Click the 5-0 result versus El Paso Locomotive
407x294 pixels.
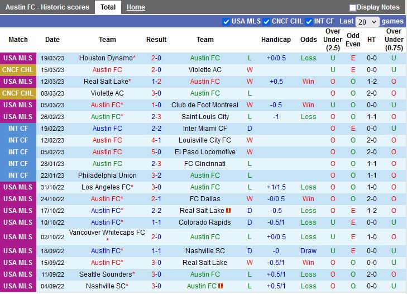pos(156,152)
